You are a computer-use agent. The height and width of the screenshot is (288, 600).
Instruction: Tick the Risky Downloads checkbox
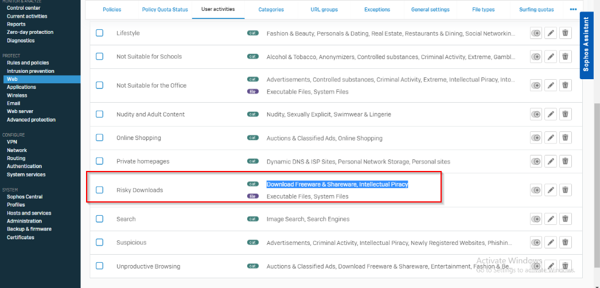coord(99,190)
